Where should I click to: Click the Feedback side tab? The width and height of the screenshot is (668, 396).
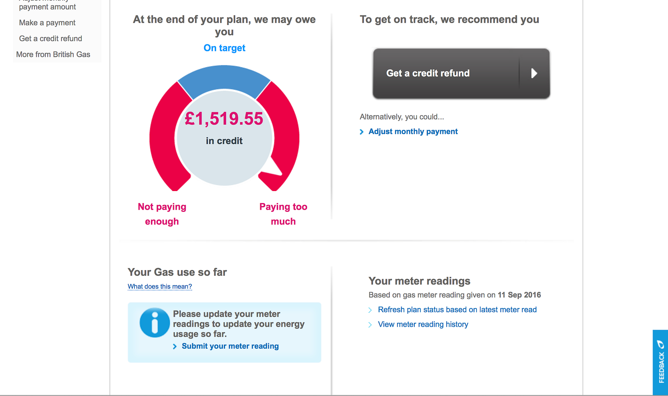coord(661,362)
